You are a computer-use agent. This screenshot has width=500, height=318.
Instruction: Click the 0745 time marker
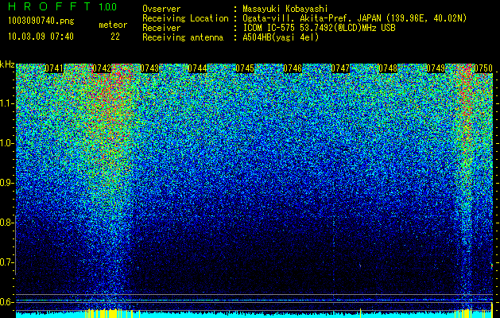[x=245, y=68]
